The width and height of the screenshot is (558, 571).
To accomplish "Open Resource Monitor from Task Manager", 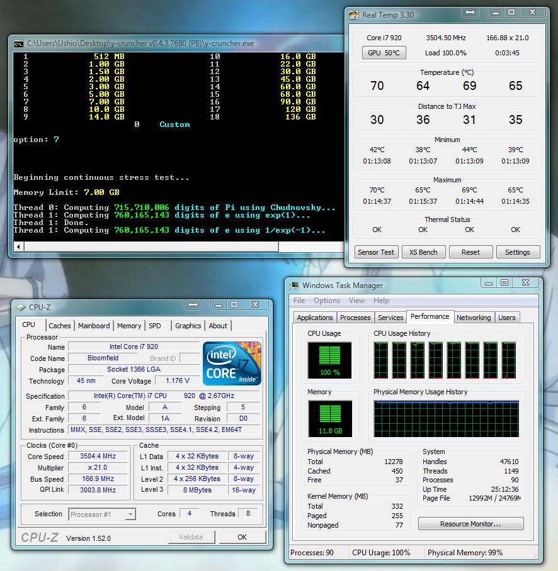I will 470,524.
